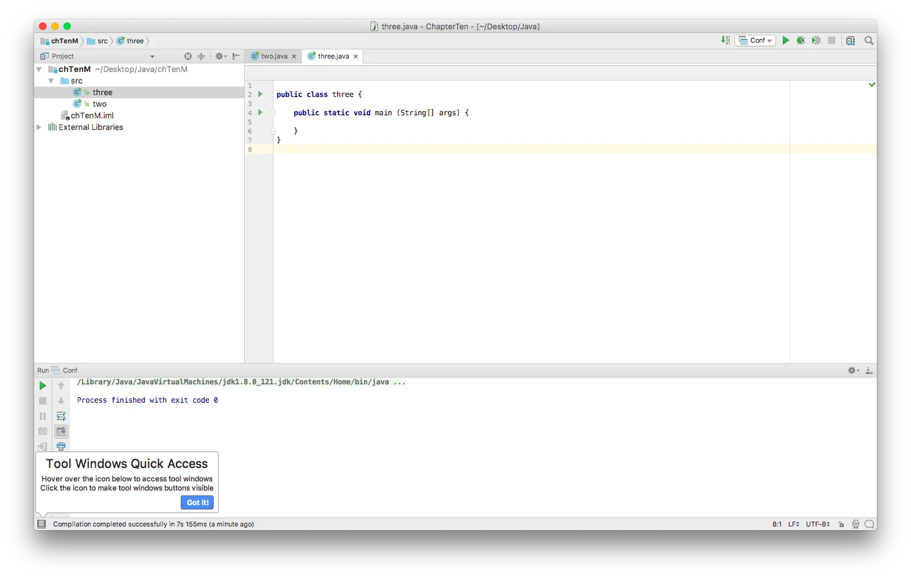Open the Conf run configuration dropdown
Viewport: 911px width, 579px height.
click(x=755, y=40)
